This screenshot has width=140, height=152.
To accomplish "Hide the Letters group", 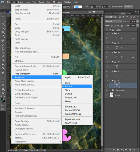I will pyautogui.click(x=107, y=30).
